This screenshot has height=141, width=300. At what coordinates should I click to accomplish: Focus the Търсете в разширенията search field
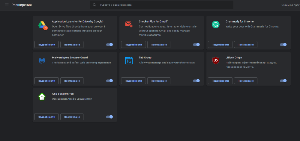pyautogui.click(x=162, y=5)
